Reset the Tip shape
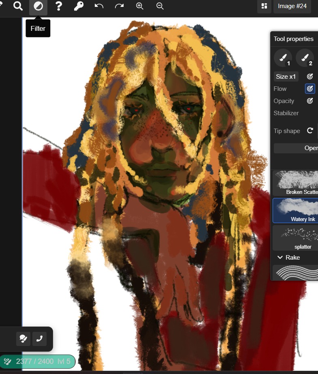Screen dimensions: 318x374 tap(310, 131)
